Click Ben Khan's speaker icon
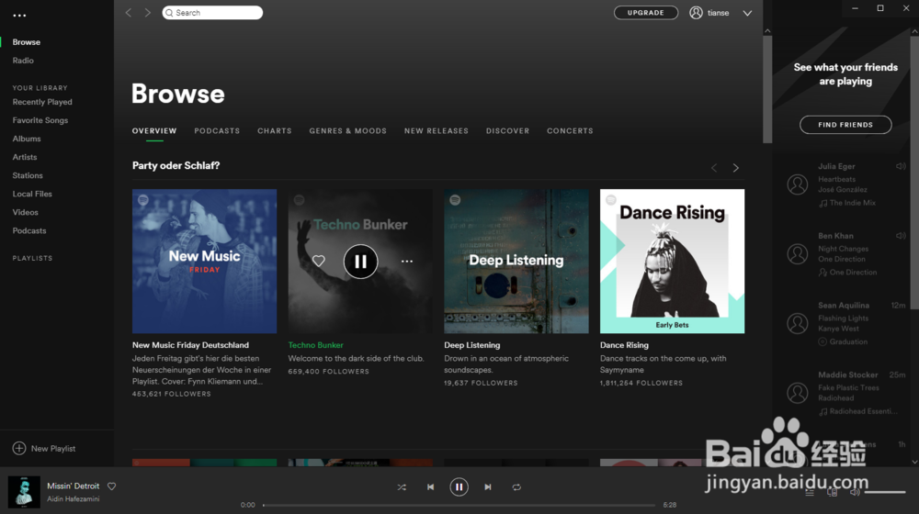This screenshot has width=919, height=514. pyautogui.click(x=901, y=236)
